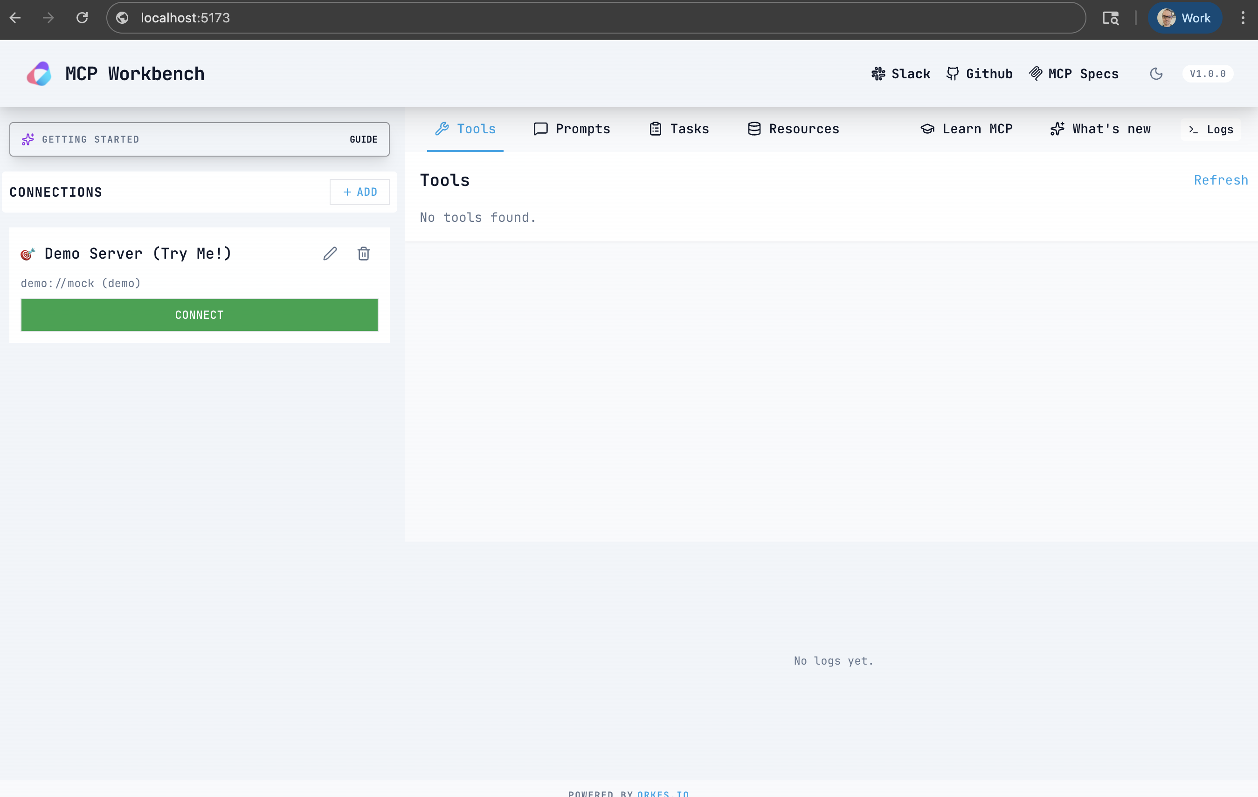Open the Work profile menu
1258x797 pixels.
click(1184, 18)
